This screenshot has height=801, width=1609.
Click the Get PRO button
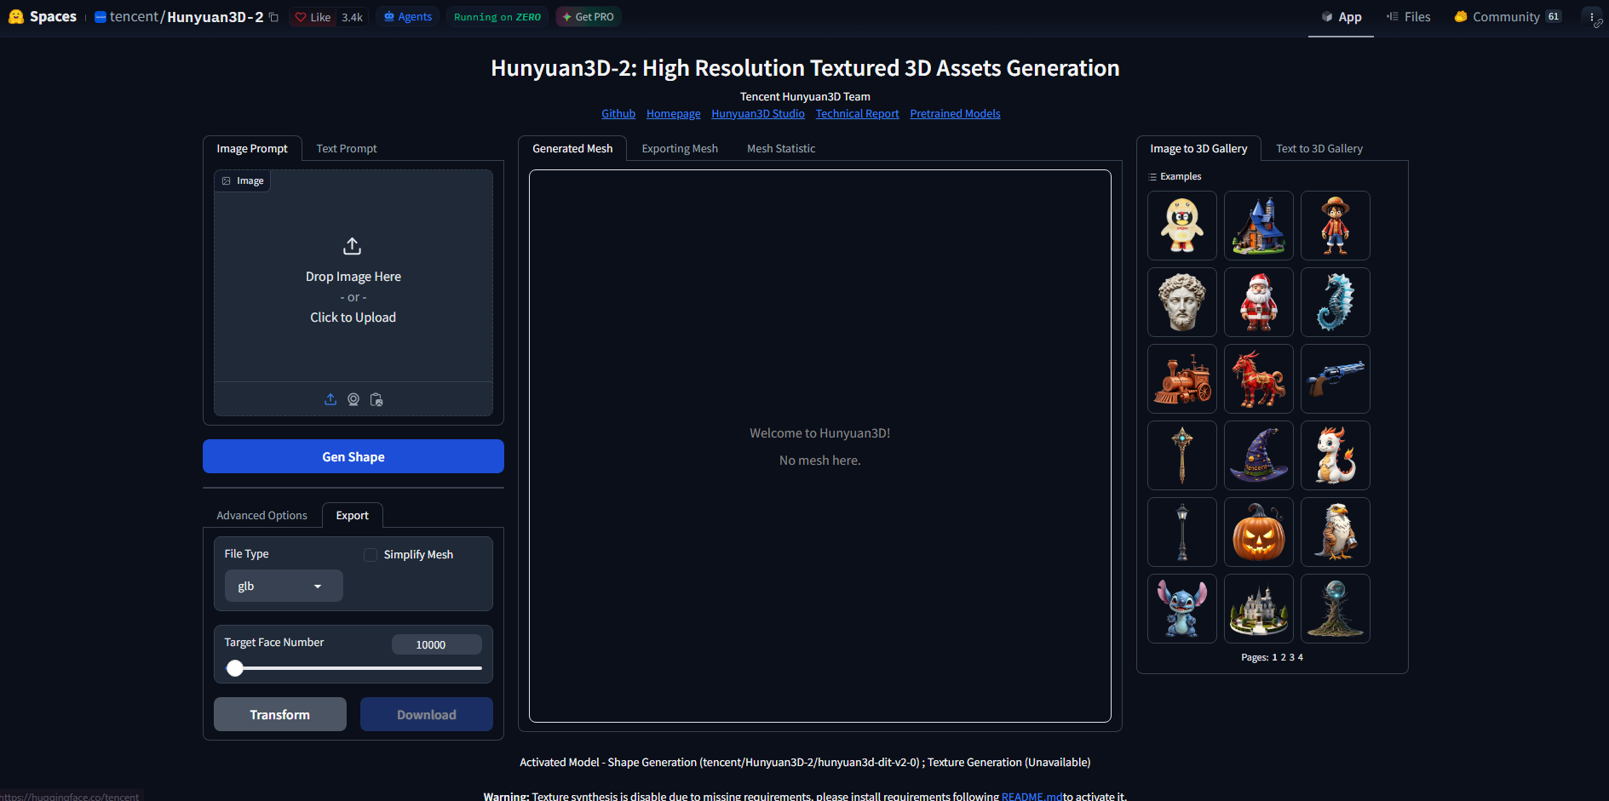pos(589,17)
